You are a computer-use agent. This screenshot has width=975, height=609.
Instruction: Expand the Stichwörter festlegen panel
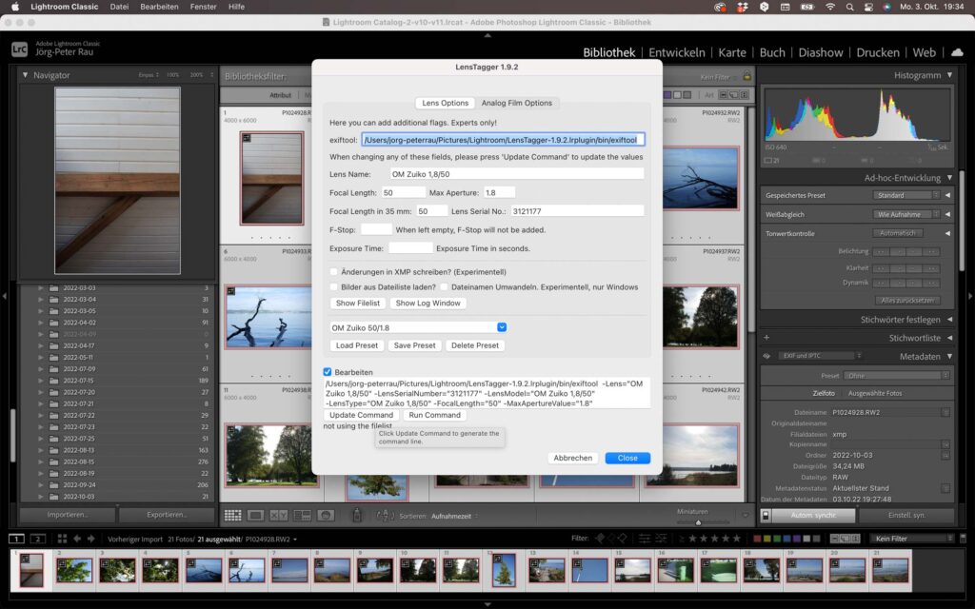coord(949,320)
